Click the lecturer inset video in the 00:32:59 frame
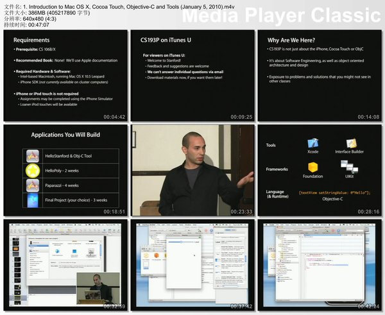 pos(98,288)
